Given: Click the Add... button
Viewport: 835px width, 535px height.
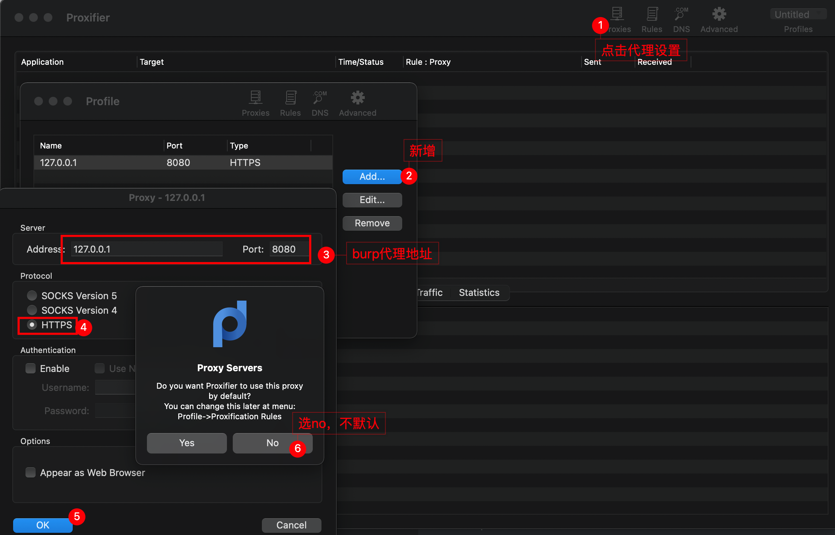Looking at the screenshot, I should point(372,177).
